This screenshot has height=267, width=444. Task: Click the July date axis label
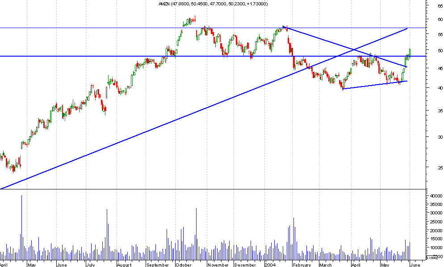[x=90, y=265]
